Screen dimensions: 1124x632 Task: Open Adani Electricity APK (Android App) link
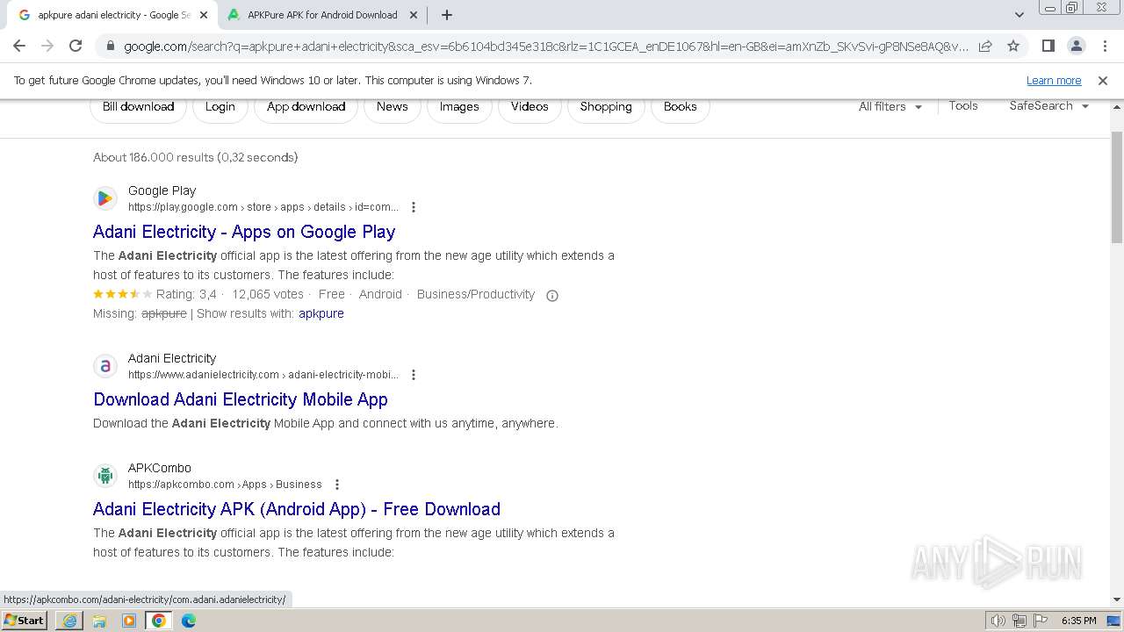[x=297, y=509]
